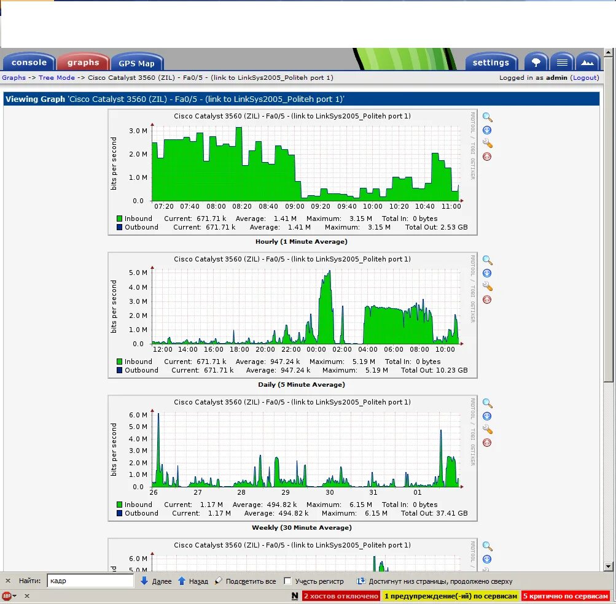This screenshot has height=604, width=616.
Task: Export the bottom graph CSV via blue arrow
Action: pos(487,559)
